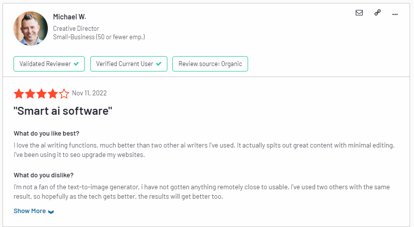414x227 pixels.
Task: Click the fourth orange rating star
Action: click(52, 94)
